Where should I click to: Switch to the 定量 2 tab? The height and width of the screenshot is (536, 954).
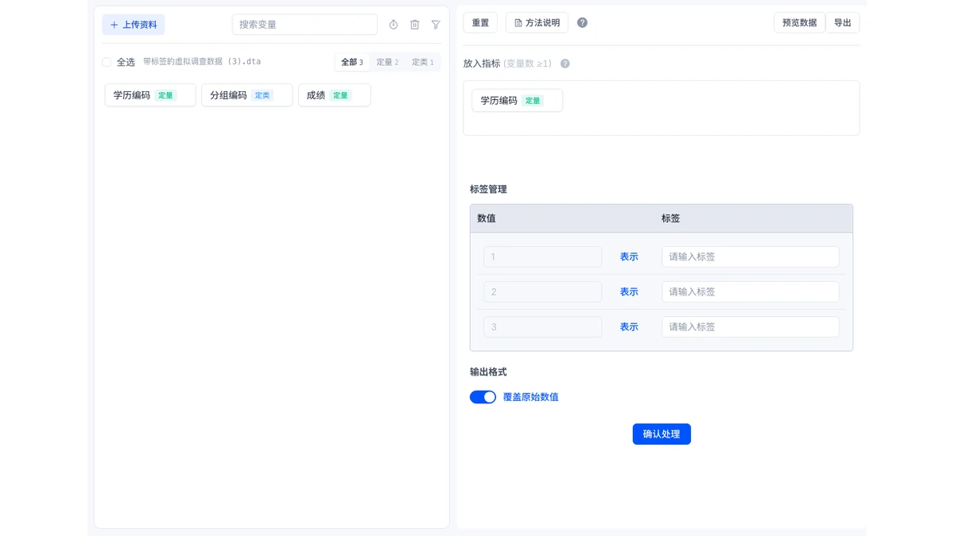point(388,62)
